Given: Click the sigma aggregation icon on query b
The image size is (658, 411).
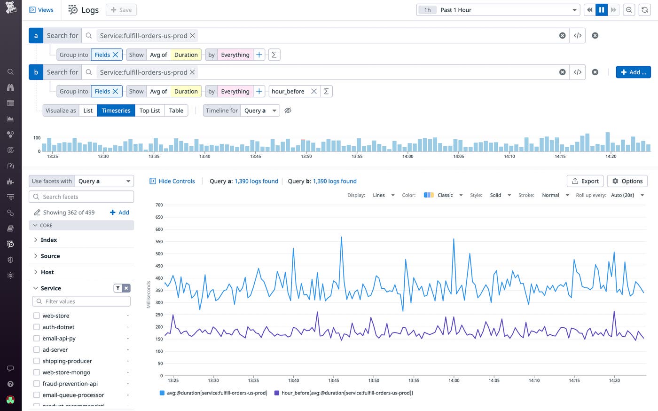Looking at the screenshot, I should (326, 91).
